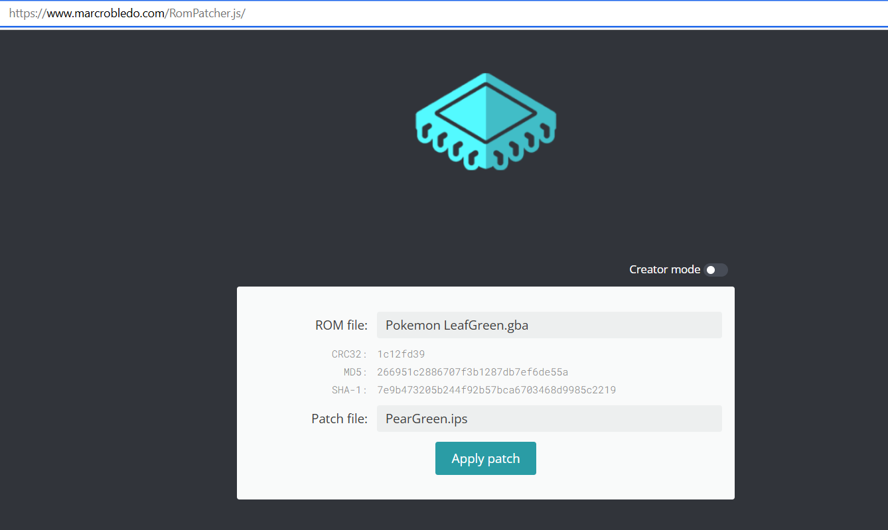This screenshot has width=888, height=530.
Task: Click the "ROM file:" label
Action: (341, 326)
